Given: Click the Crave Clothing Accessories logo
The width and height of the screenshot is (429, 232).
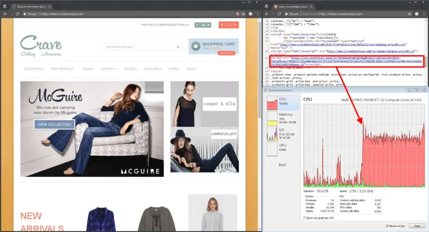Looking at the screenshot, I should [x=41, y=46].
